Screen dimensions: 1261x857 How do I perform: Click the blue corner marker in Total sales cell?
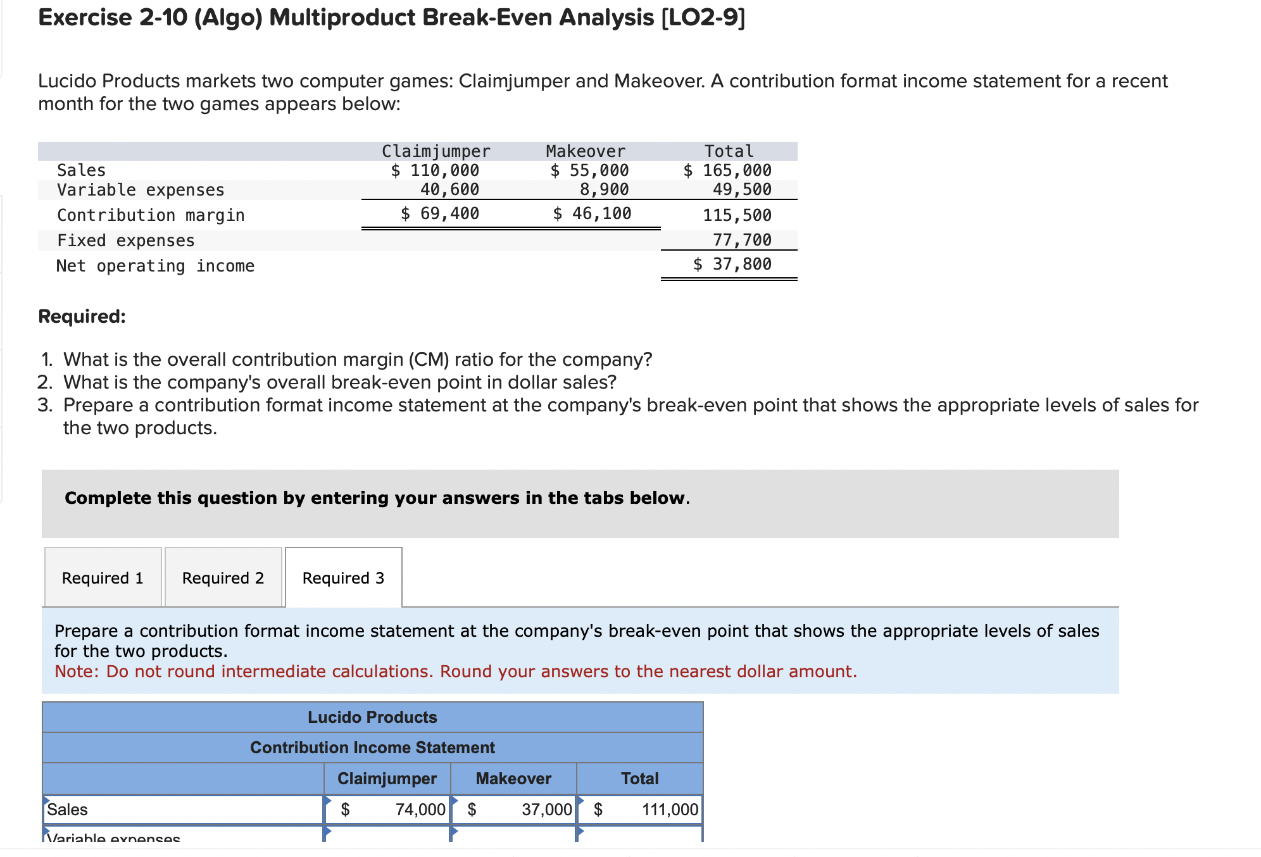pos(580,801)
